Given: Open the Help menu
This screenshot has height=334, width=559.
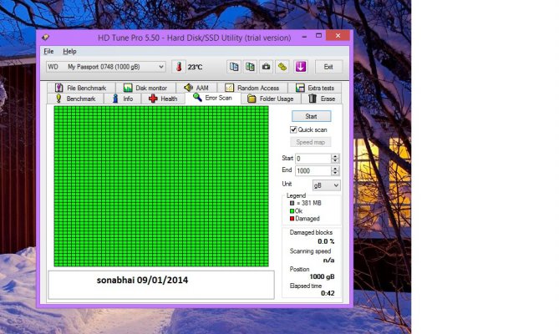Looking at the screenshot, I should (x=69, y=51).
